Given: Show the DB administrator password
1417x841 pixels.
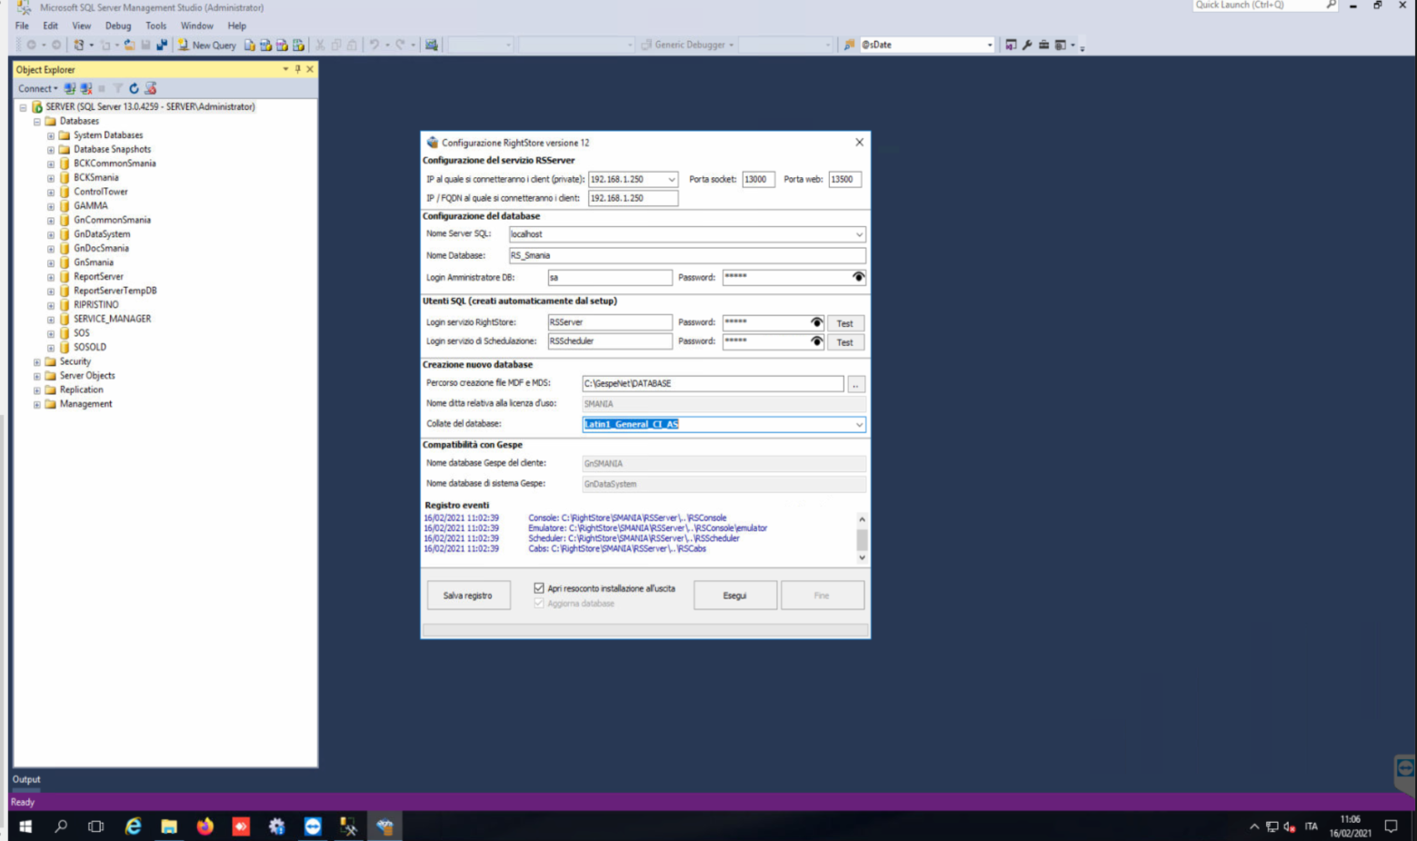Looking at the screenshot, I should click(x=858, y=277).
